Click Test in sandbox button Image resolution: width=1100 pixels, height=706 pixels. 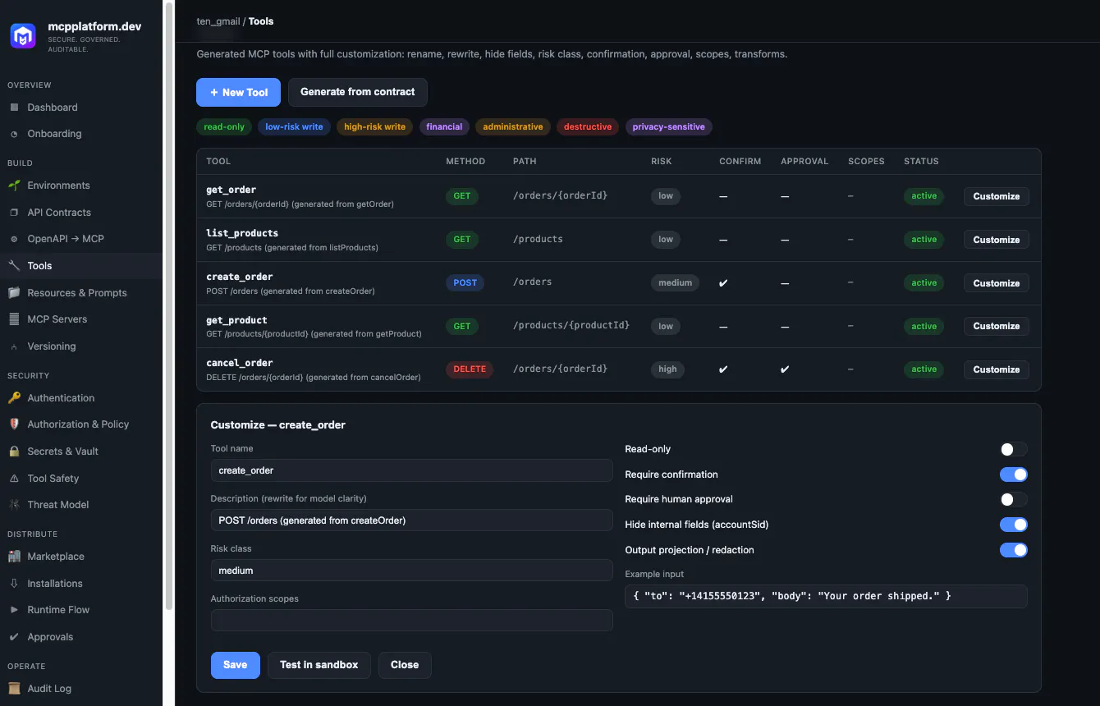[x=319, y=665]
